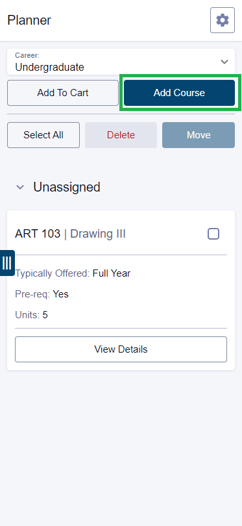Click the Unassigned section heading
Screen dimensions: 242x526
pos(67,187)
